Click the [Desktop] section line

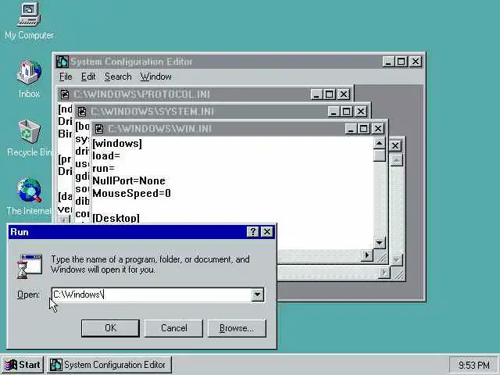point(116,218)
